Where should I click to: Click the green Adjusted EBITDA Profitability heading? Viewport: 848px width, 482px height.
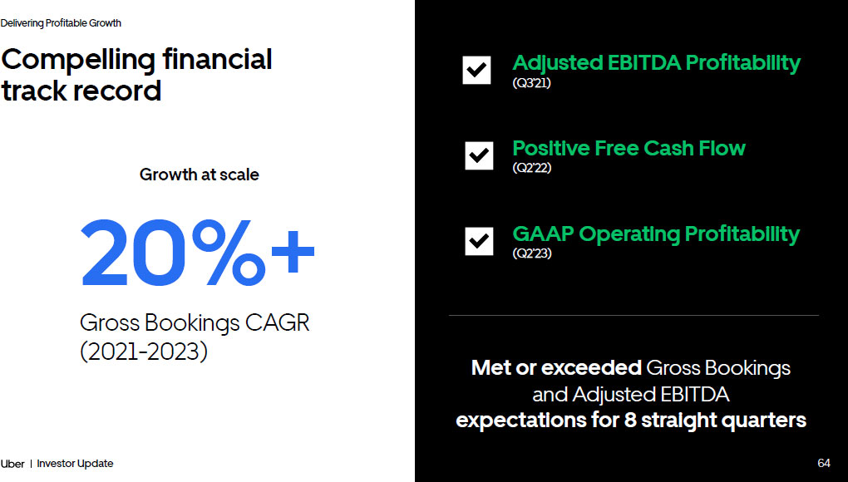(x=656, y=63)
